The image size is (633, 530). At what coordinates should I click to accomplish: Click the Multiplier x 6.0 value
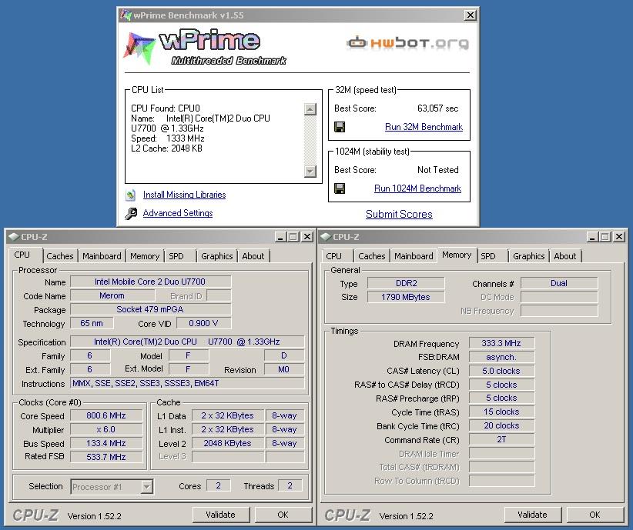click(106, 429)
